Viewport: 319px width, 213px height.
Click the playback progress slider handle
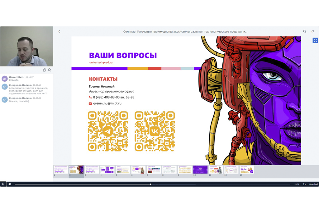click(151, 184)
